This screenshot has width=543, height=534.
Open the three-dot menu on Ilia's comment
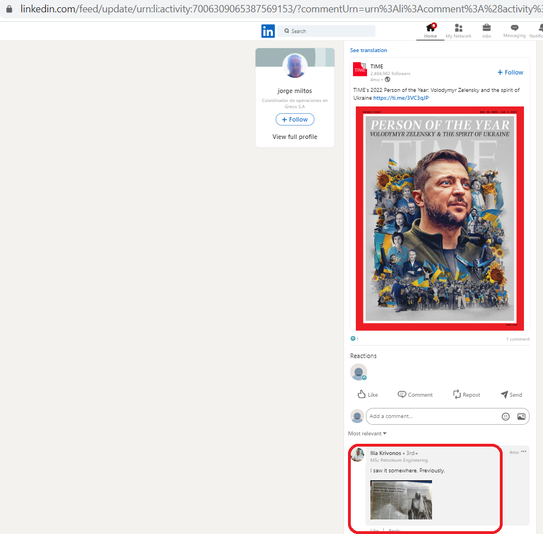[x=523, y=452]
